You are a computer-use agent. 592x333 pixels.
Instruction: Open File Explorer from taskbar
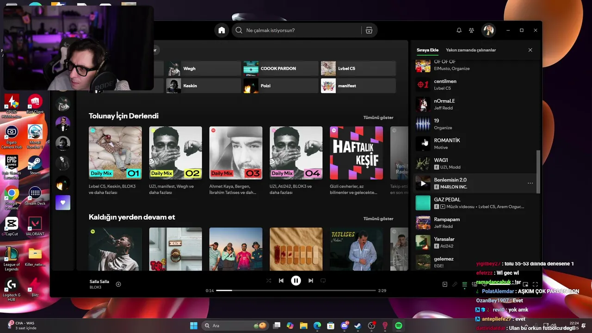tap(303, 326)
